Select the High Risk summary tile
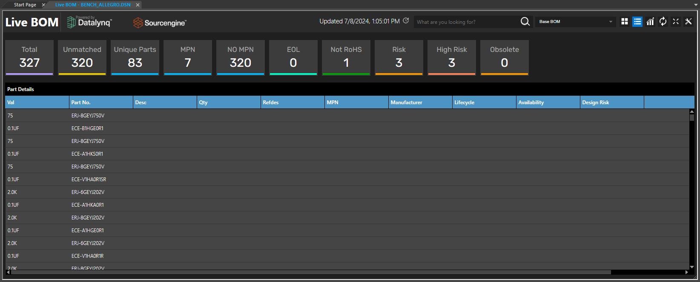 pos(452,58)
